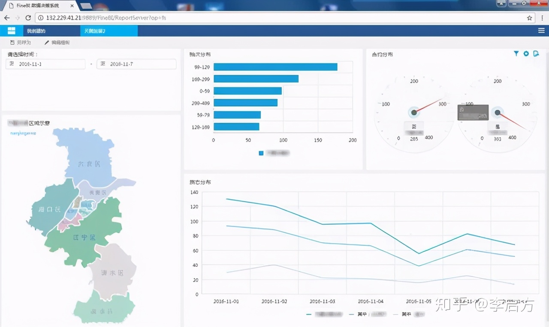Toggle the light grey line legend entry

[409, 314]
